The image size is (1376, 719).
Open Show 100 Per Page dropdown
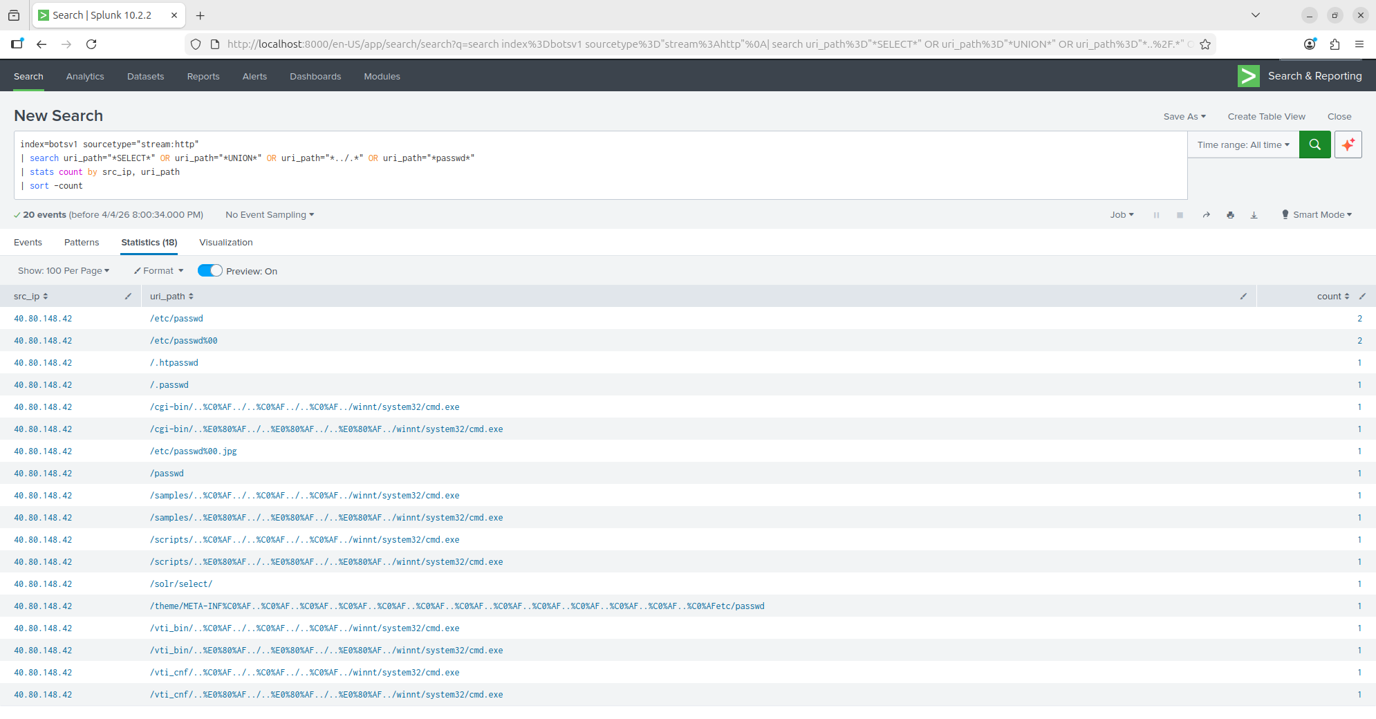click(64, 271)
